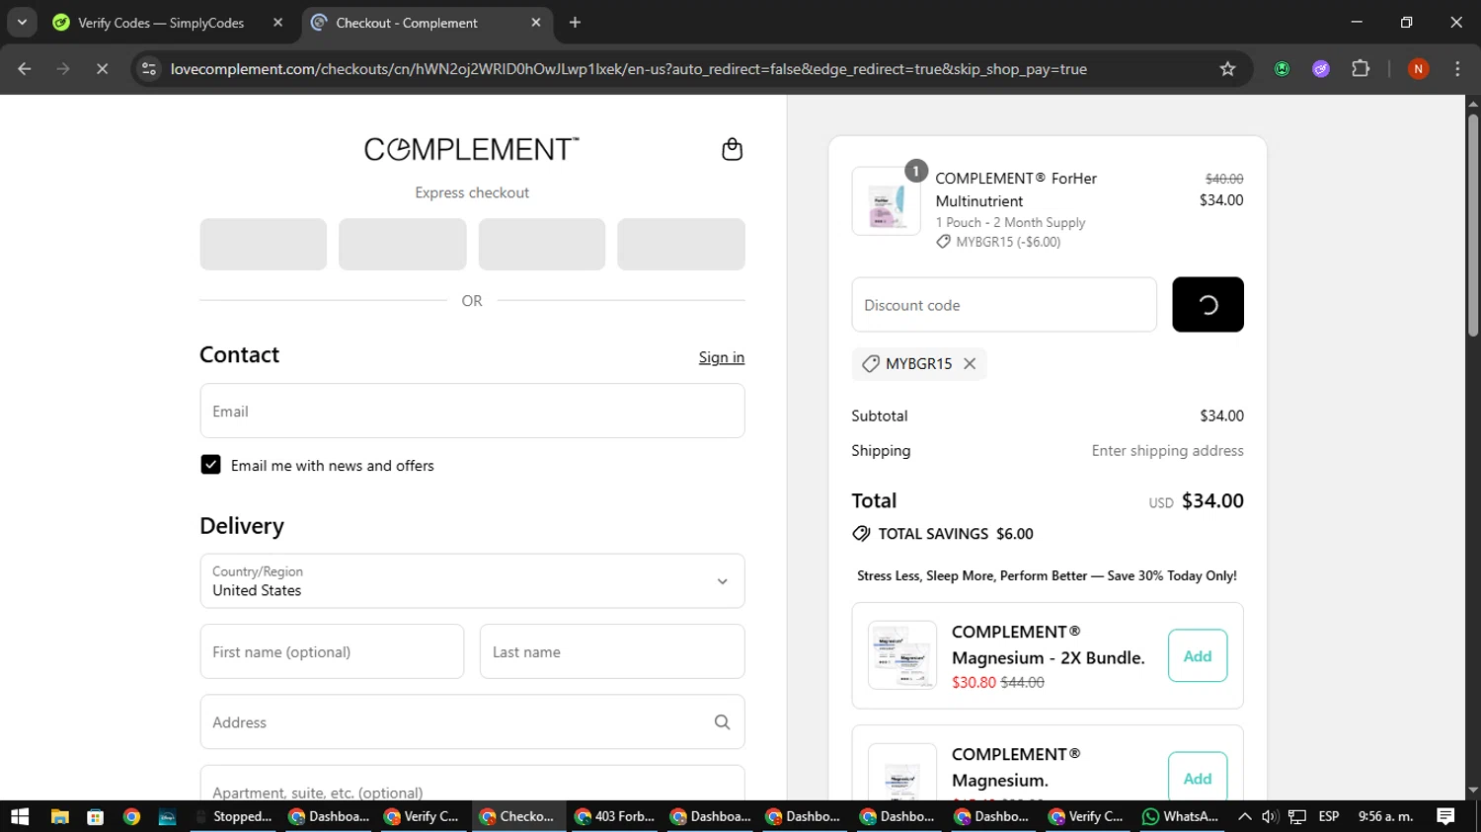
Task: Bookmark this page with the star
Action: click(1227, 69)
